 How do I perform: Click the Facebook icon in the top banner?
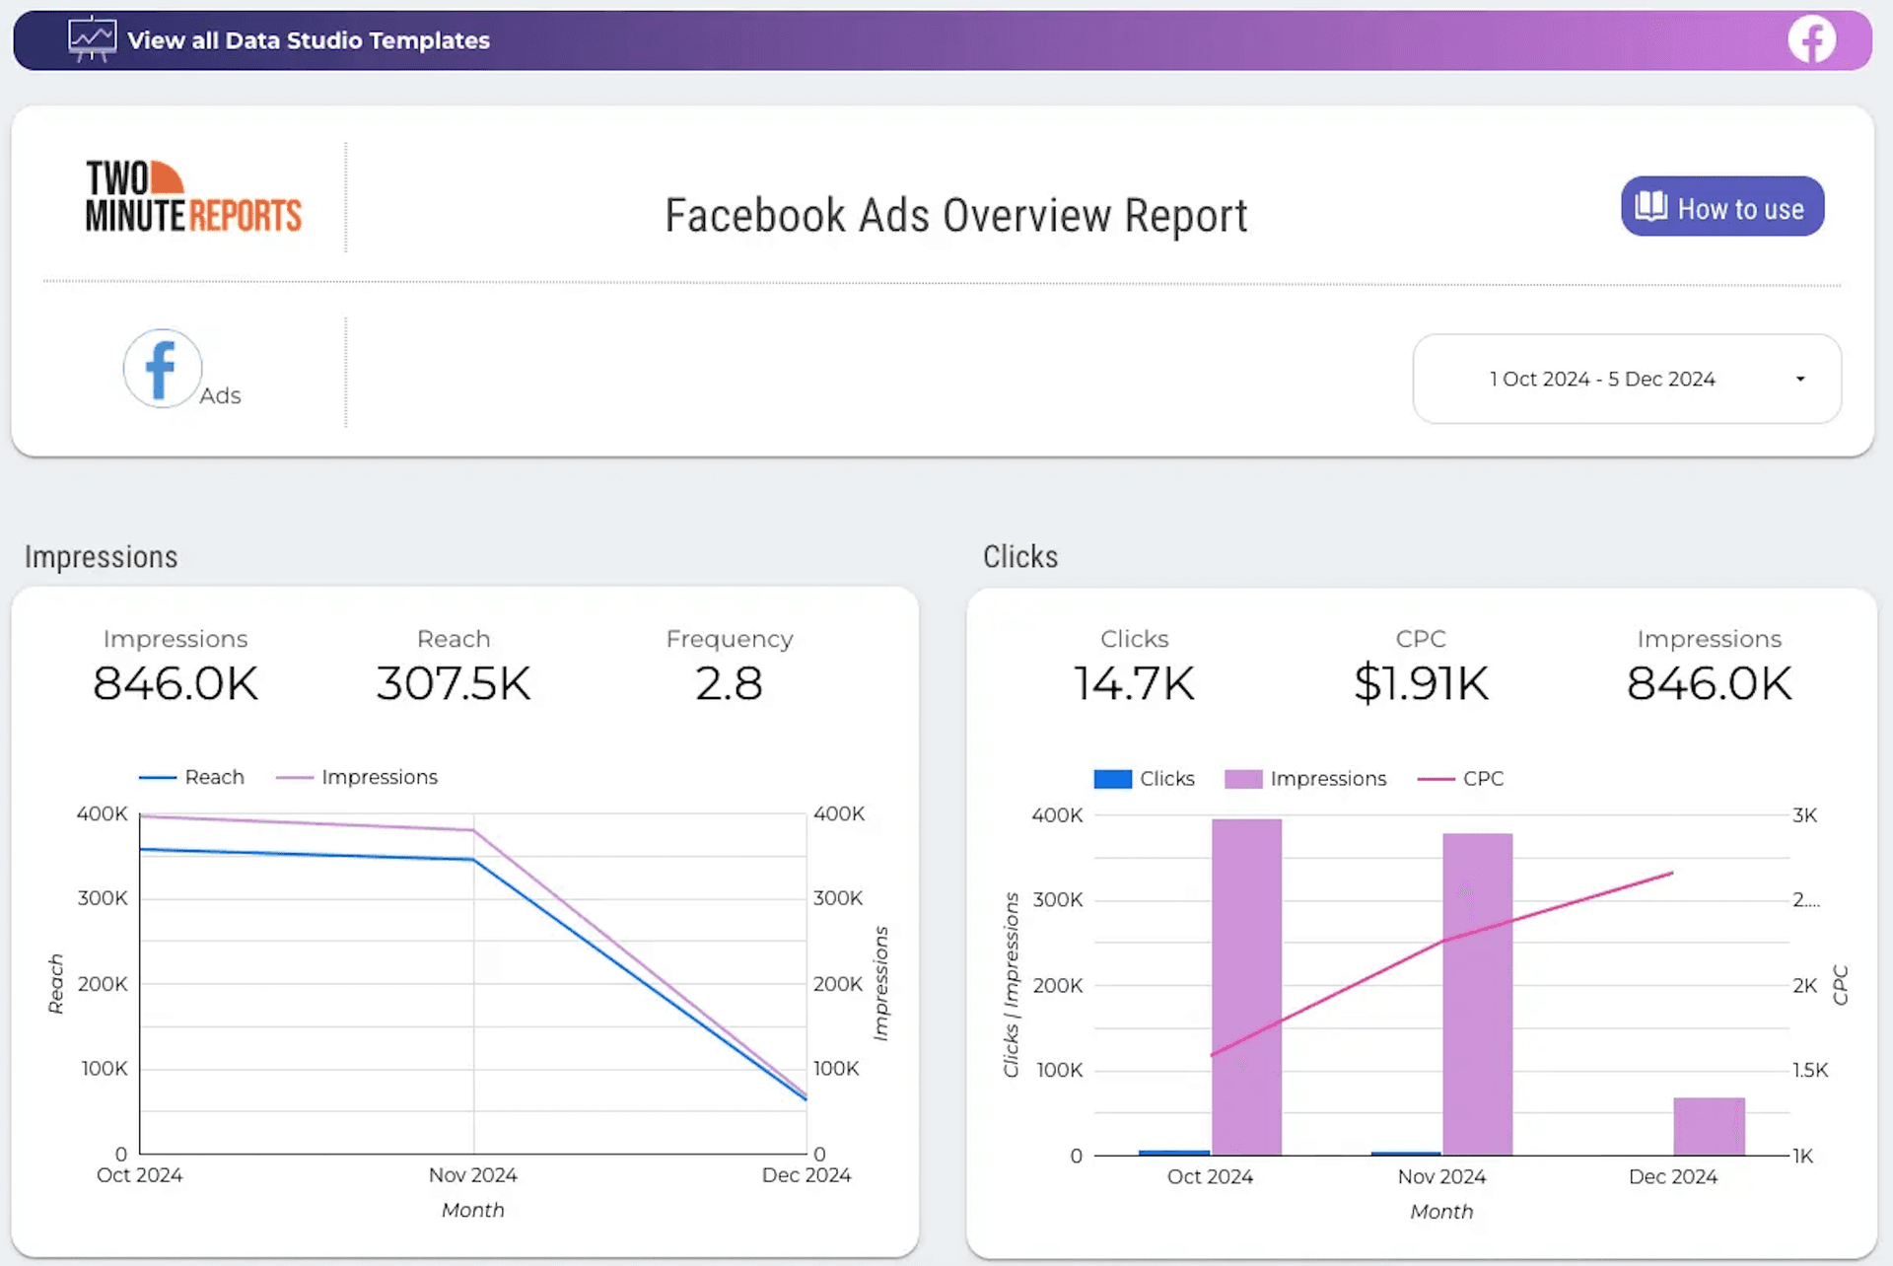click(1812, 40)
